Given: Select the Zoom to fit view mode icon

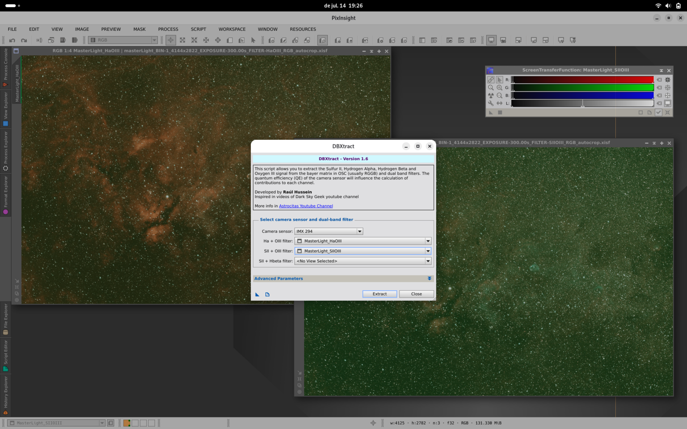Looking at the screenshot, I should [x=182, y=40].
